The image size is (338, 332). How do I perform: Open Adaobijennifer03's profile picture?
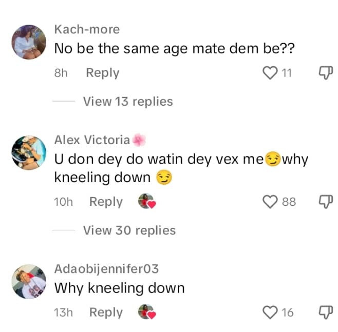click(29, 281)
